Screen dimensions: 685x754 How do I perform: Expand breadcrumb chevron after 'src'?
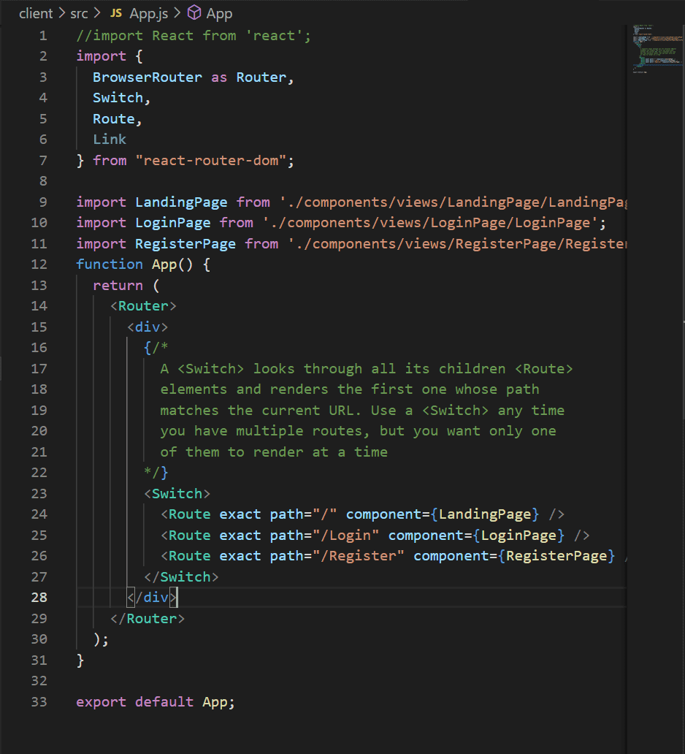[x=97, y=13]
